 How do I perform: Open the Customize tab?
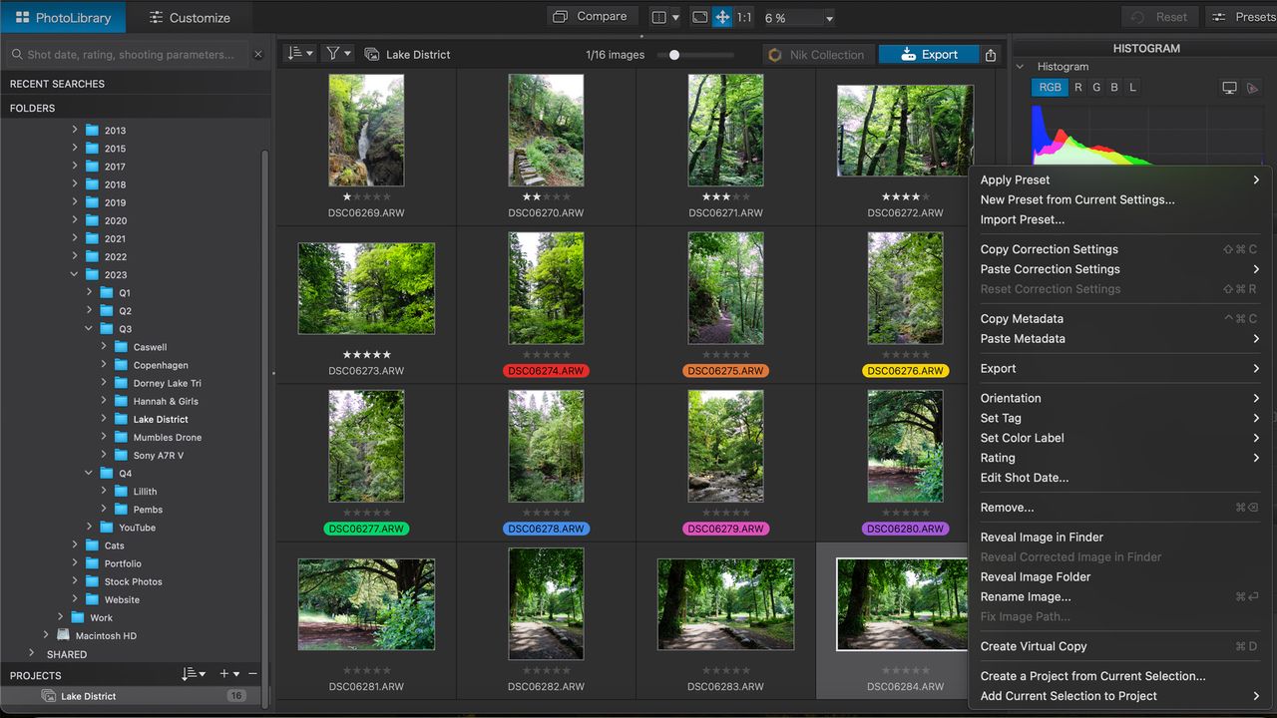click(x=190, y=17)
